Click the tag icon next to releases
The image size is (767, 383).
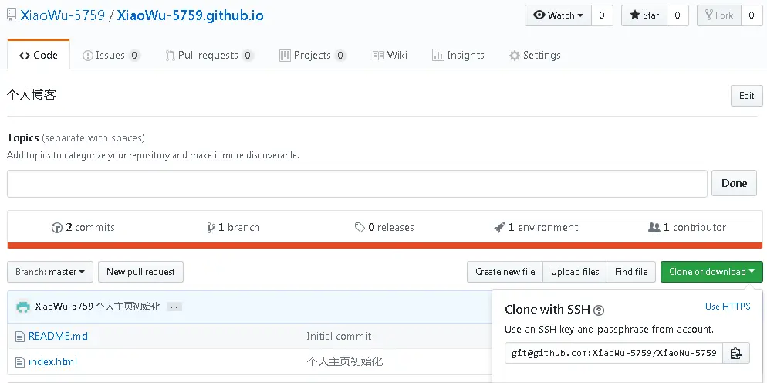(x=360, y=228)
